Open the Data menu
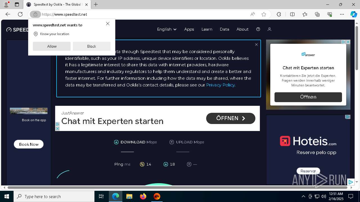The image size is (360, 202). pyautogui.click(x=224, y=29)
